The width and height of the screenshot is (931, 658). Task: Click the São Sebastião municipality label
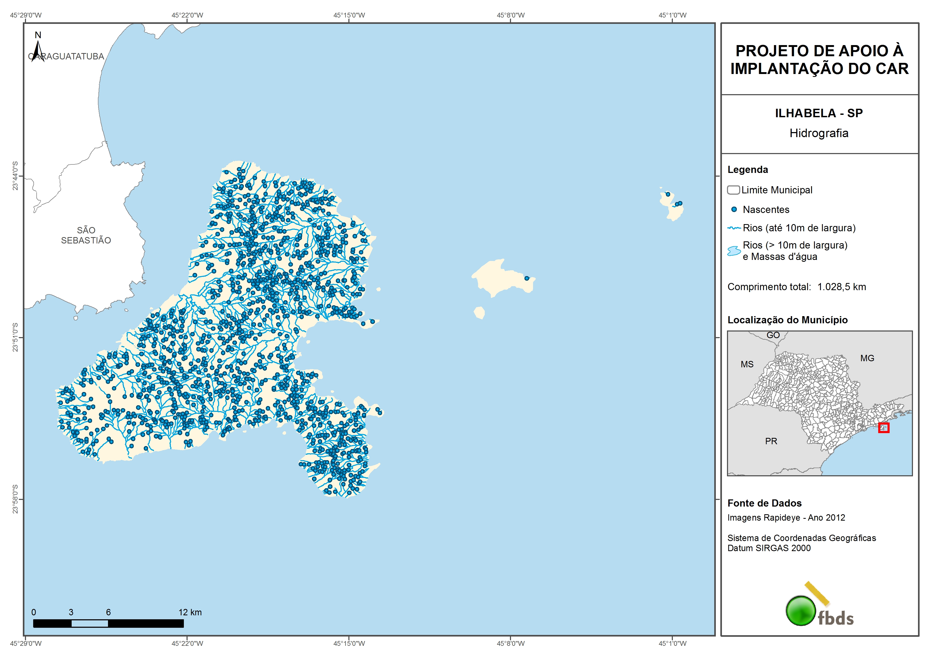point(86,235)
